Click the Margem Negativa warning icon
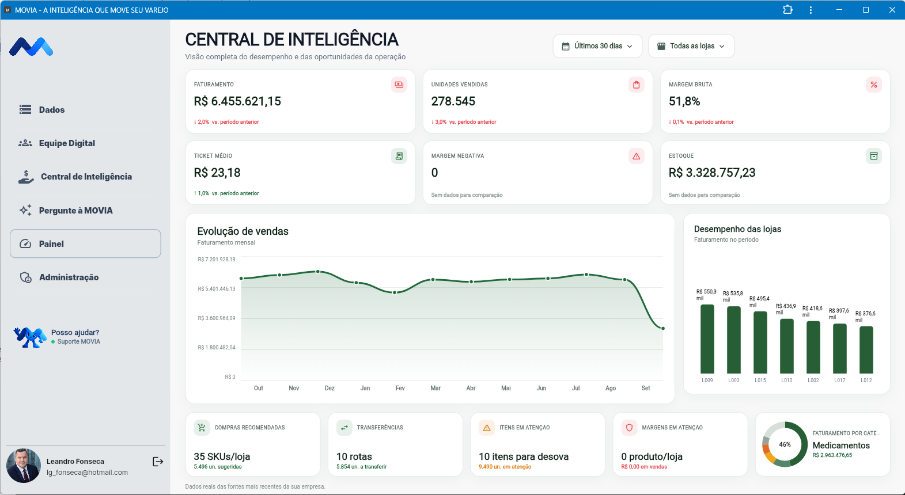The width and height of the screenshot is (905, 495). click(x=636, y=156)
